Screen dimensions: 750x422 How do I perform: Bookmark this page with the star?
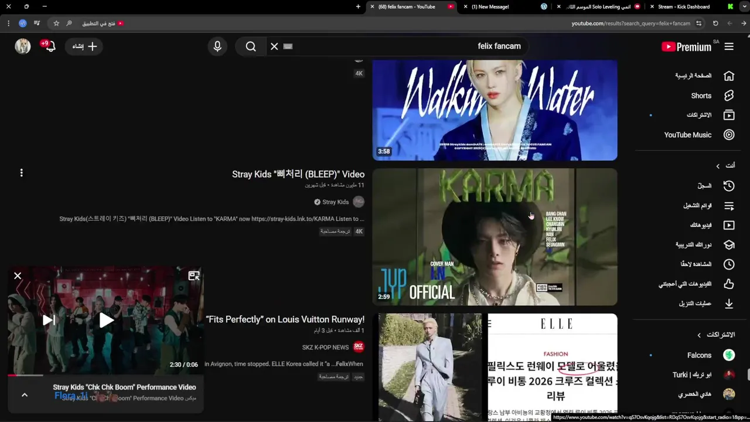pyautogui.click(x=56, y=23)
